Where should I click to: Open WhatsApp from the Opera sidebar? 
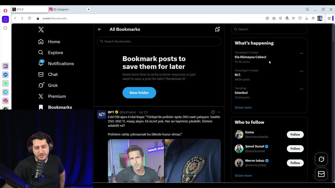(5, 84)
